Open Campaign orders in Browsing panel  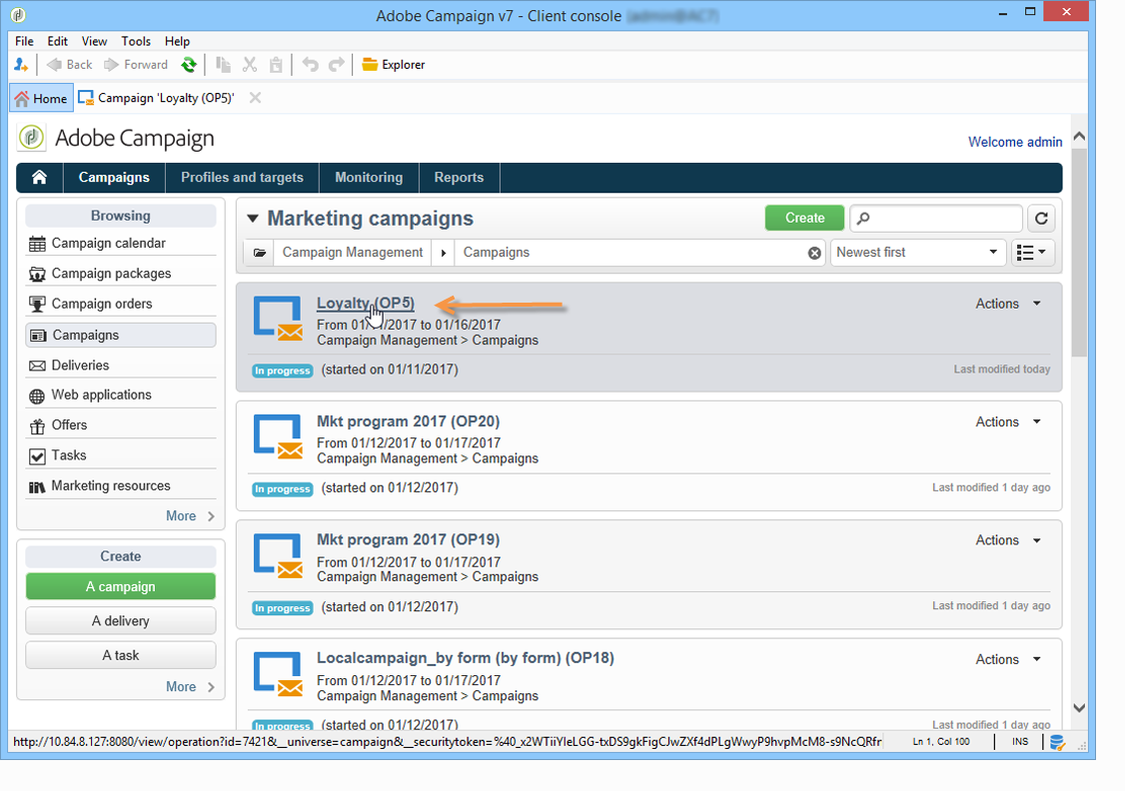(121, 304)
